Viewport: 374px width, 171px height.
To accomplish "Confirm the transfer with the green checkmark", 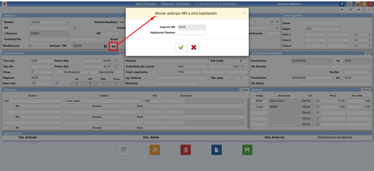I will (x=181, y=47).
